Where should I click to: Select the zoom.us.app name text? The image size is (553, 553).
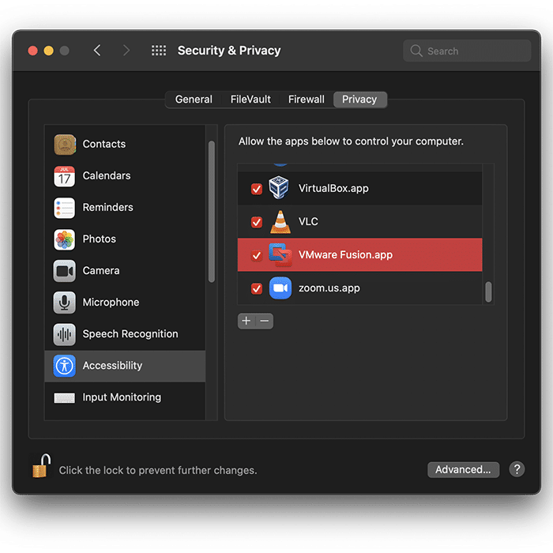[x=329, y=288]
